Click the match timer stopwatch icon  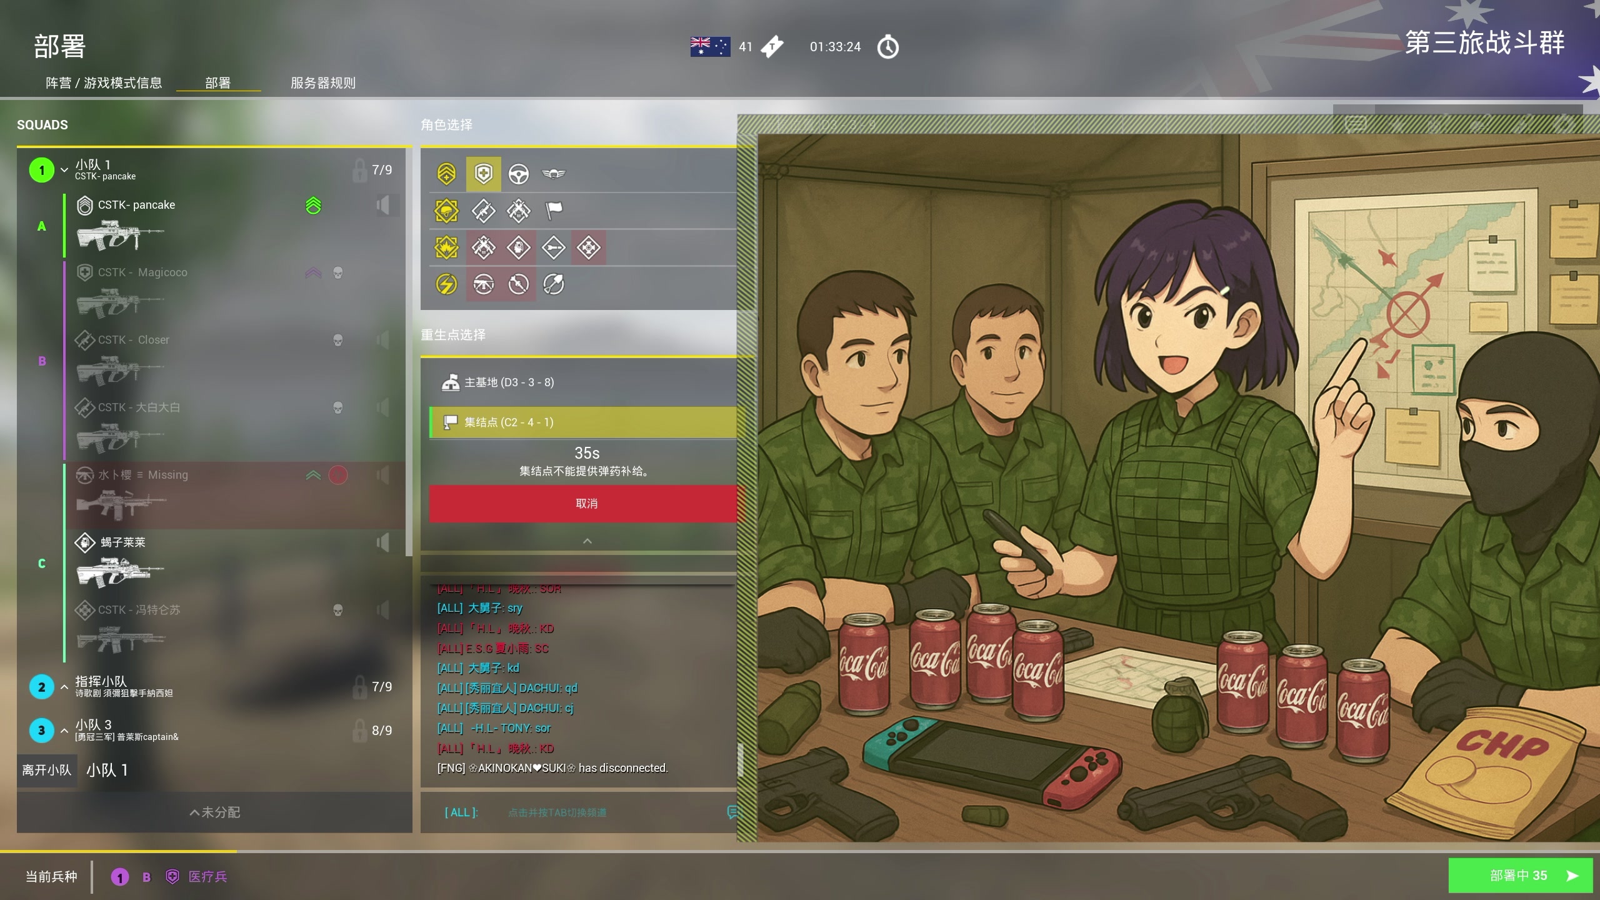[887, 47]
